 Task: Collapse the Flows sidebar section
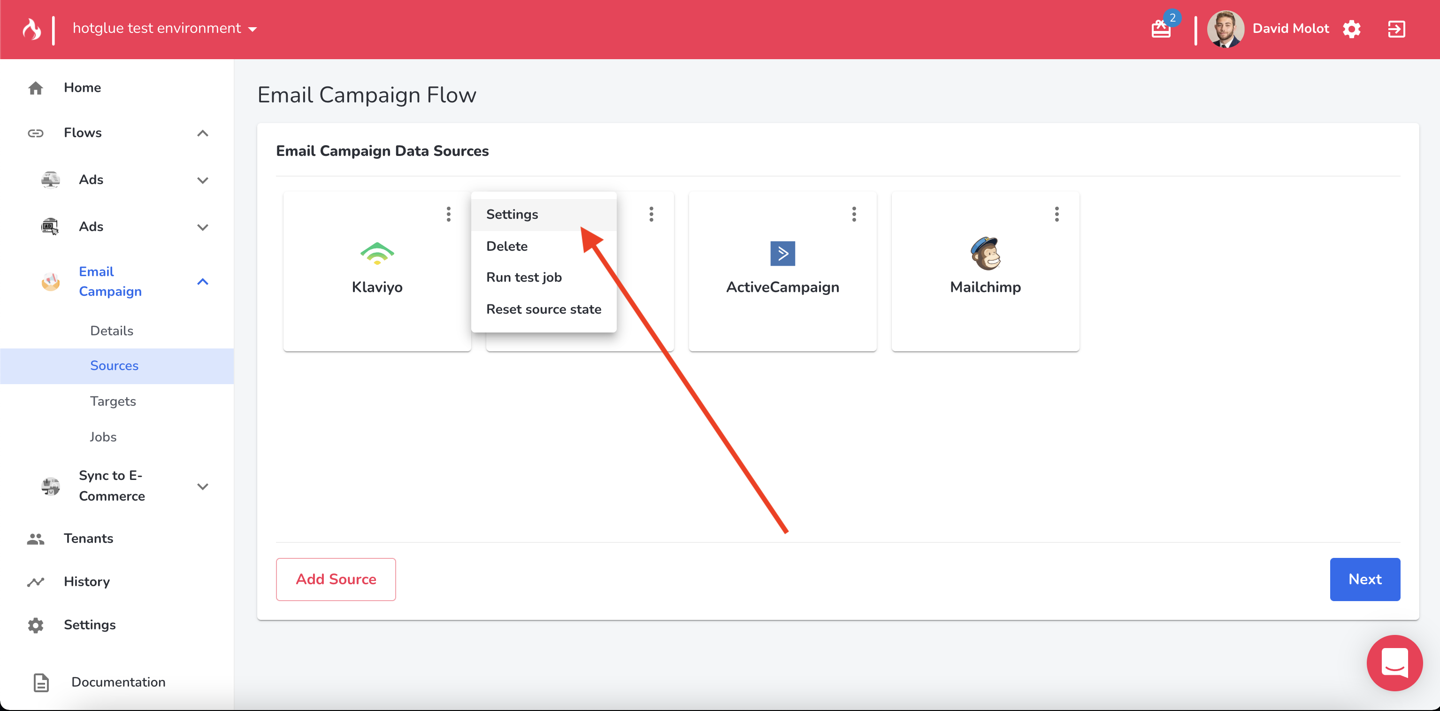(x=202, y=133)
